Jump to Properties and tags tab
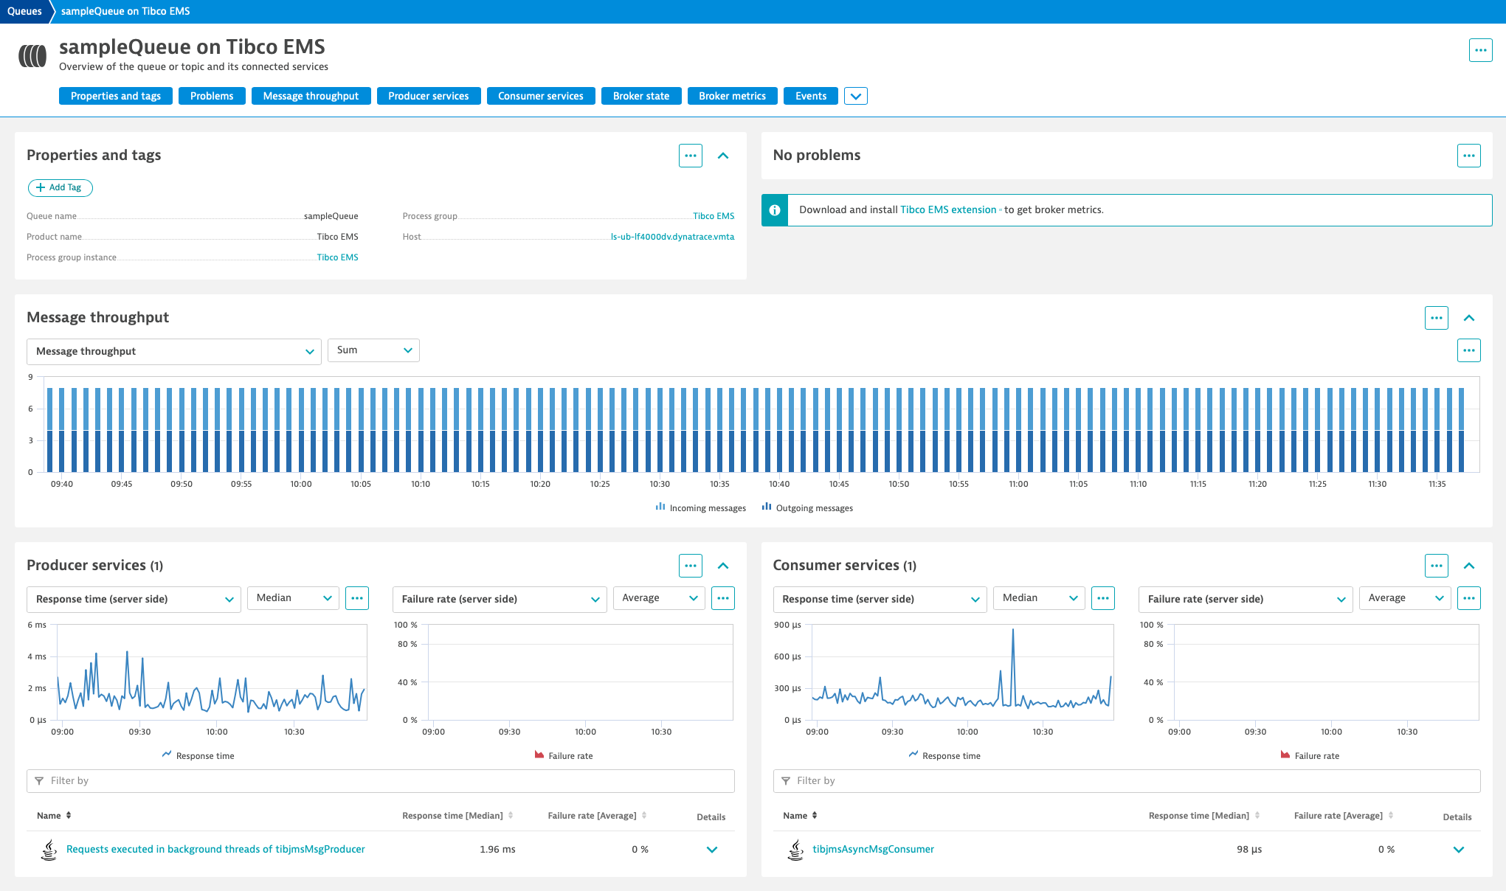The width and height of the screenshot is (1506, 891). [116, 96]
